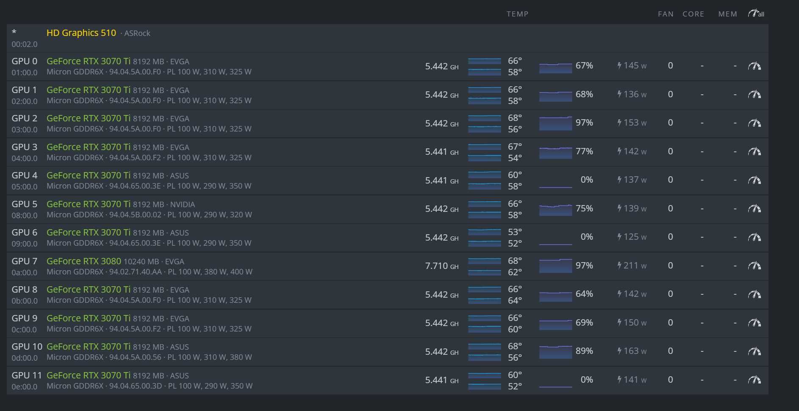This screenshot has height=411, width=799.
Task: Open the GPU 2 overclock tuning icon
Action: click(x=754, y=123)
